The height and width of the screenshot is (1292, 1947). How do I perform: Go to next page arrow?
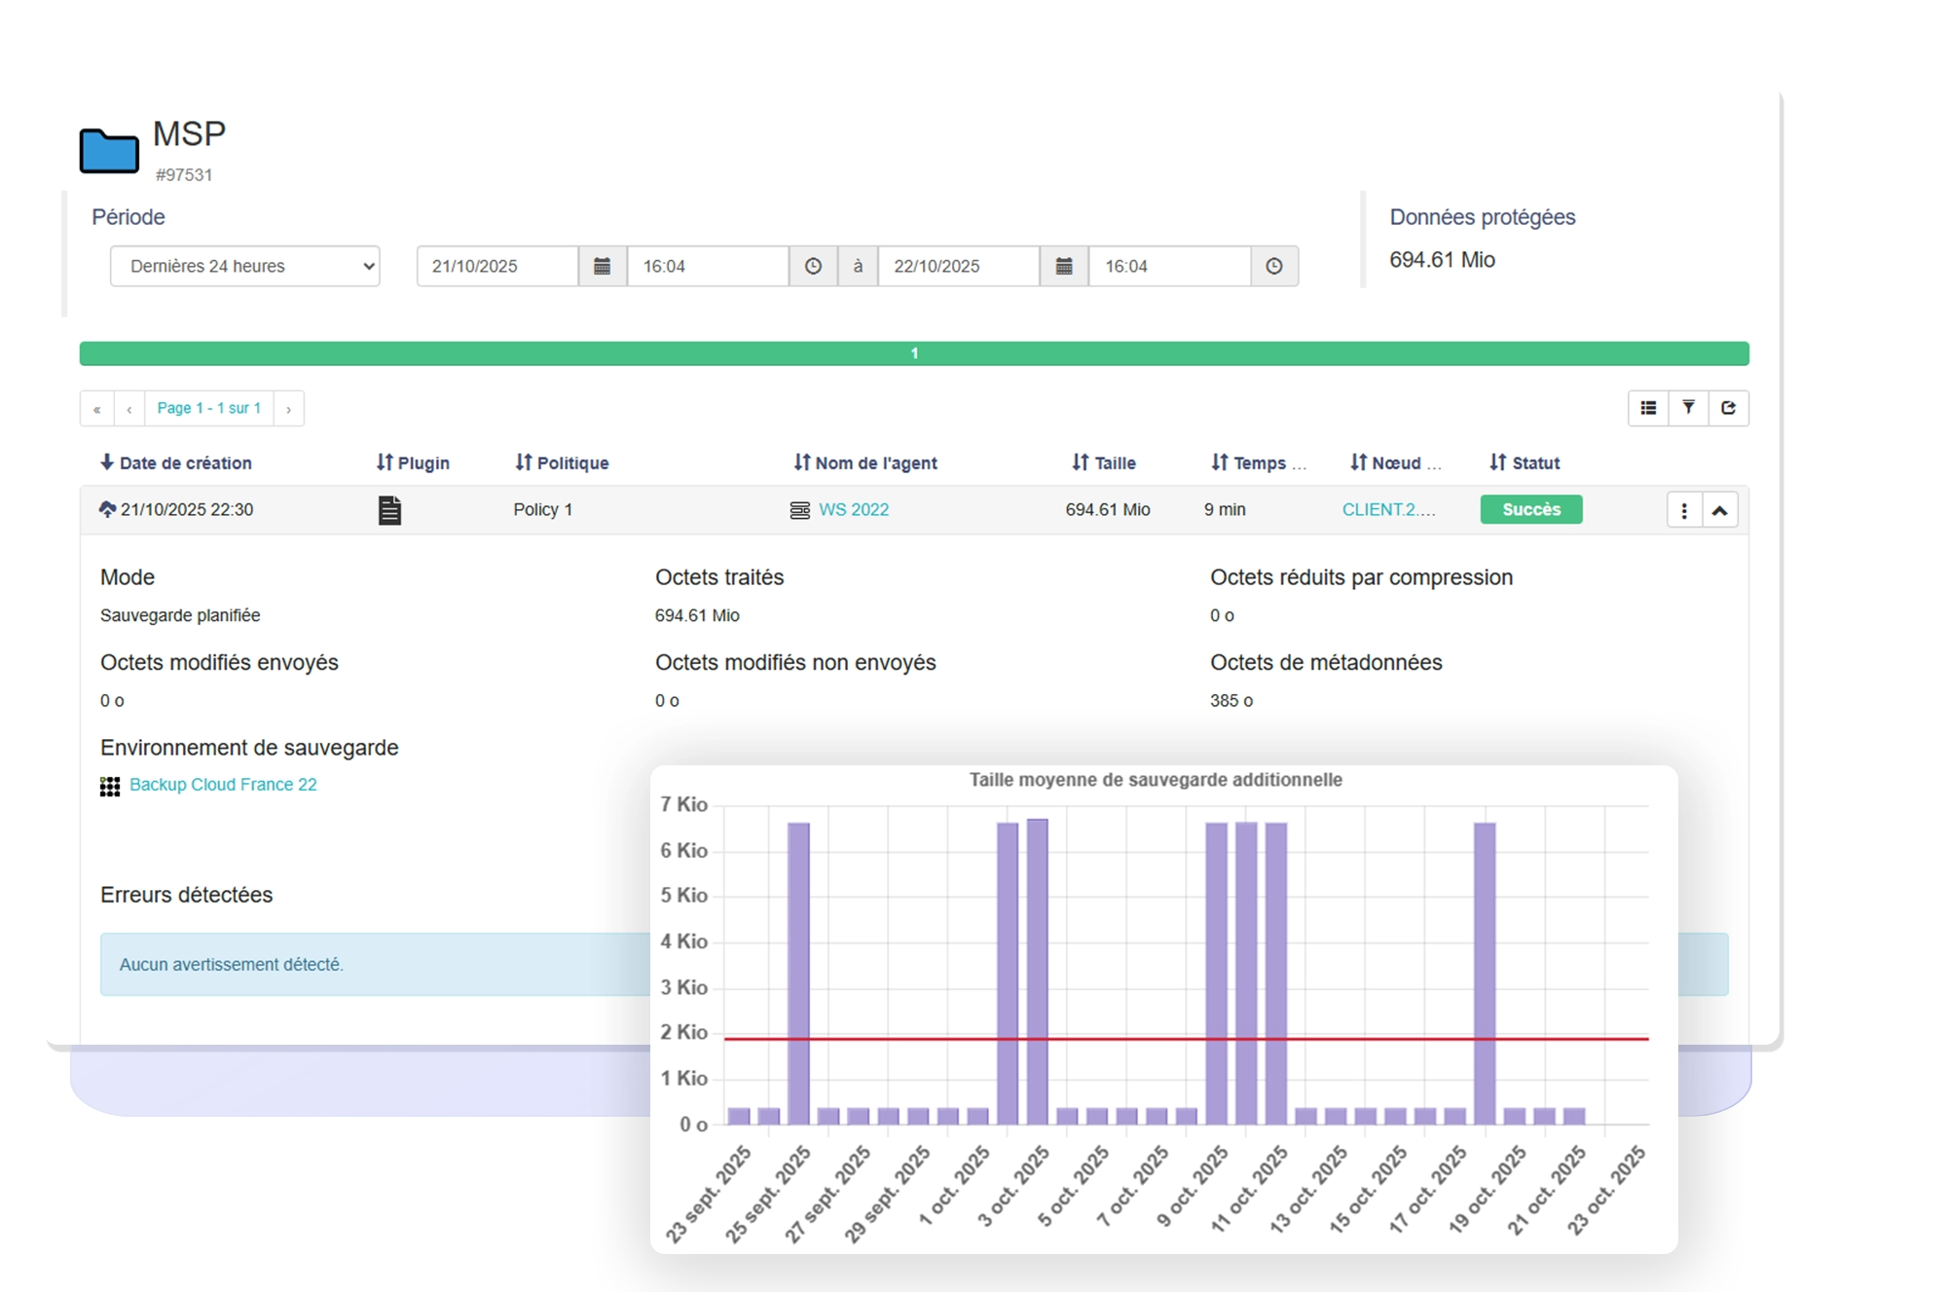point(288,409)
